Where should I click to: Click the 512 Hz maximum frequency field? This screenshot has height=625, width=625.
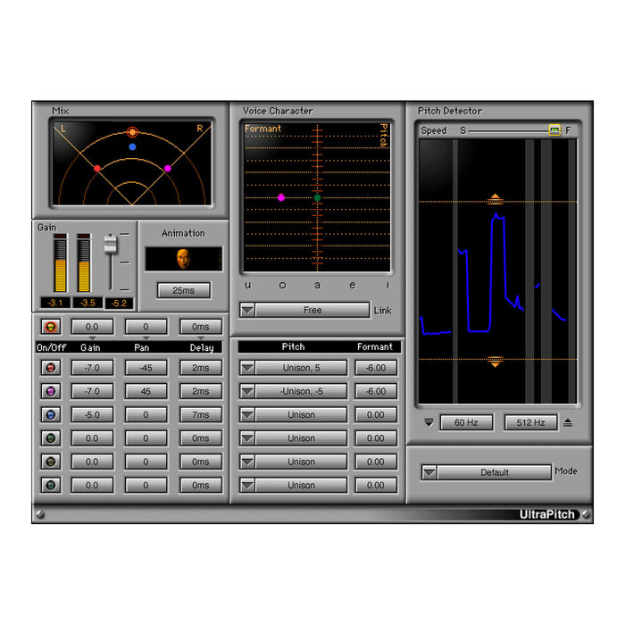point(530,422)
